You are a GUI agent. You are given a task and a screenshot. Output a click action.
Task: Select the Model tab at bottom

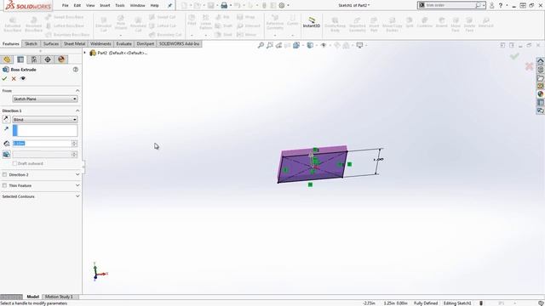click(x=32, y=297)
